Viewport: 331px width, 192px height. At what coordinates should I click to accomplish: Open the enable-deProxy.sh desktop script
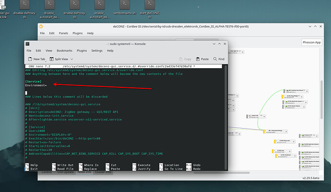tap(74, 10)
